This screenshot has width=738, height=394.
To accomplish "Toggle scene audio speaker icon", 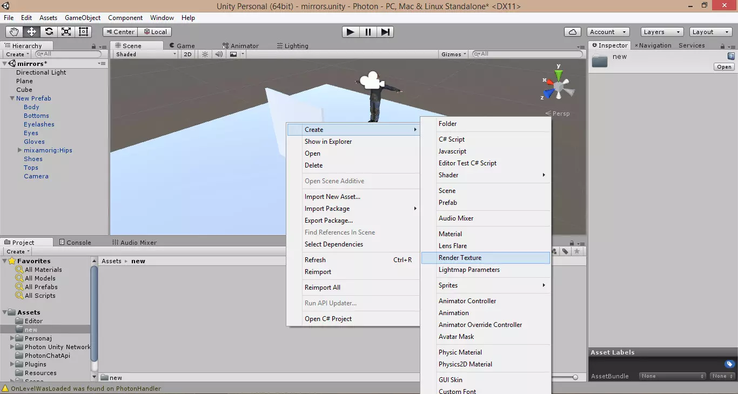I will click(x=219, y=54).
